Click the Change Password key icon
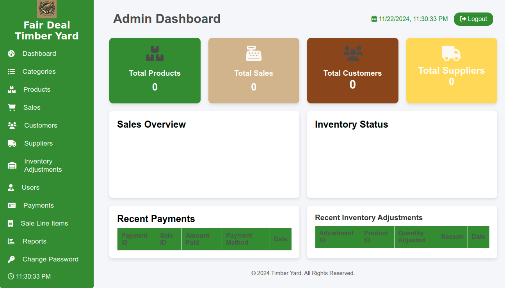 11,259
